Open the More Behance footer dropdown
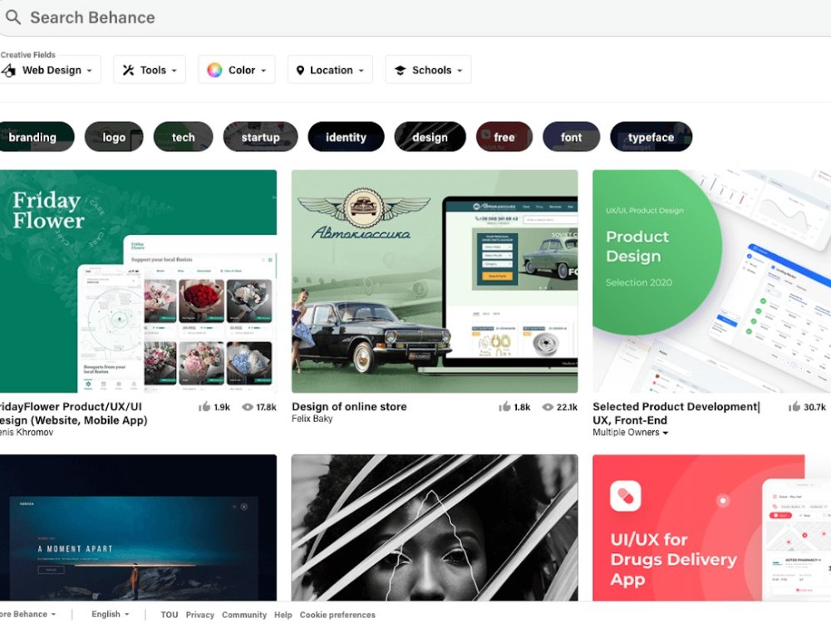 27,614
